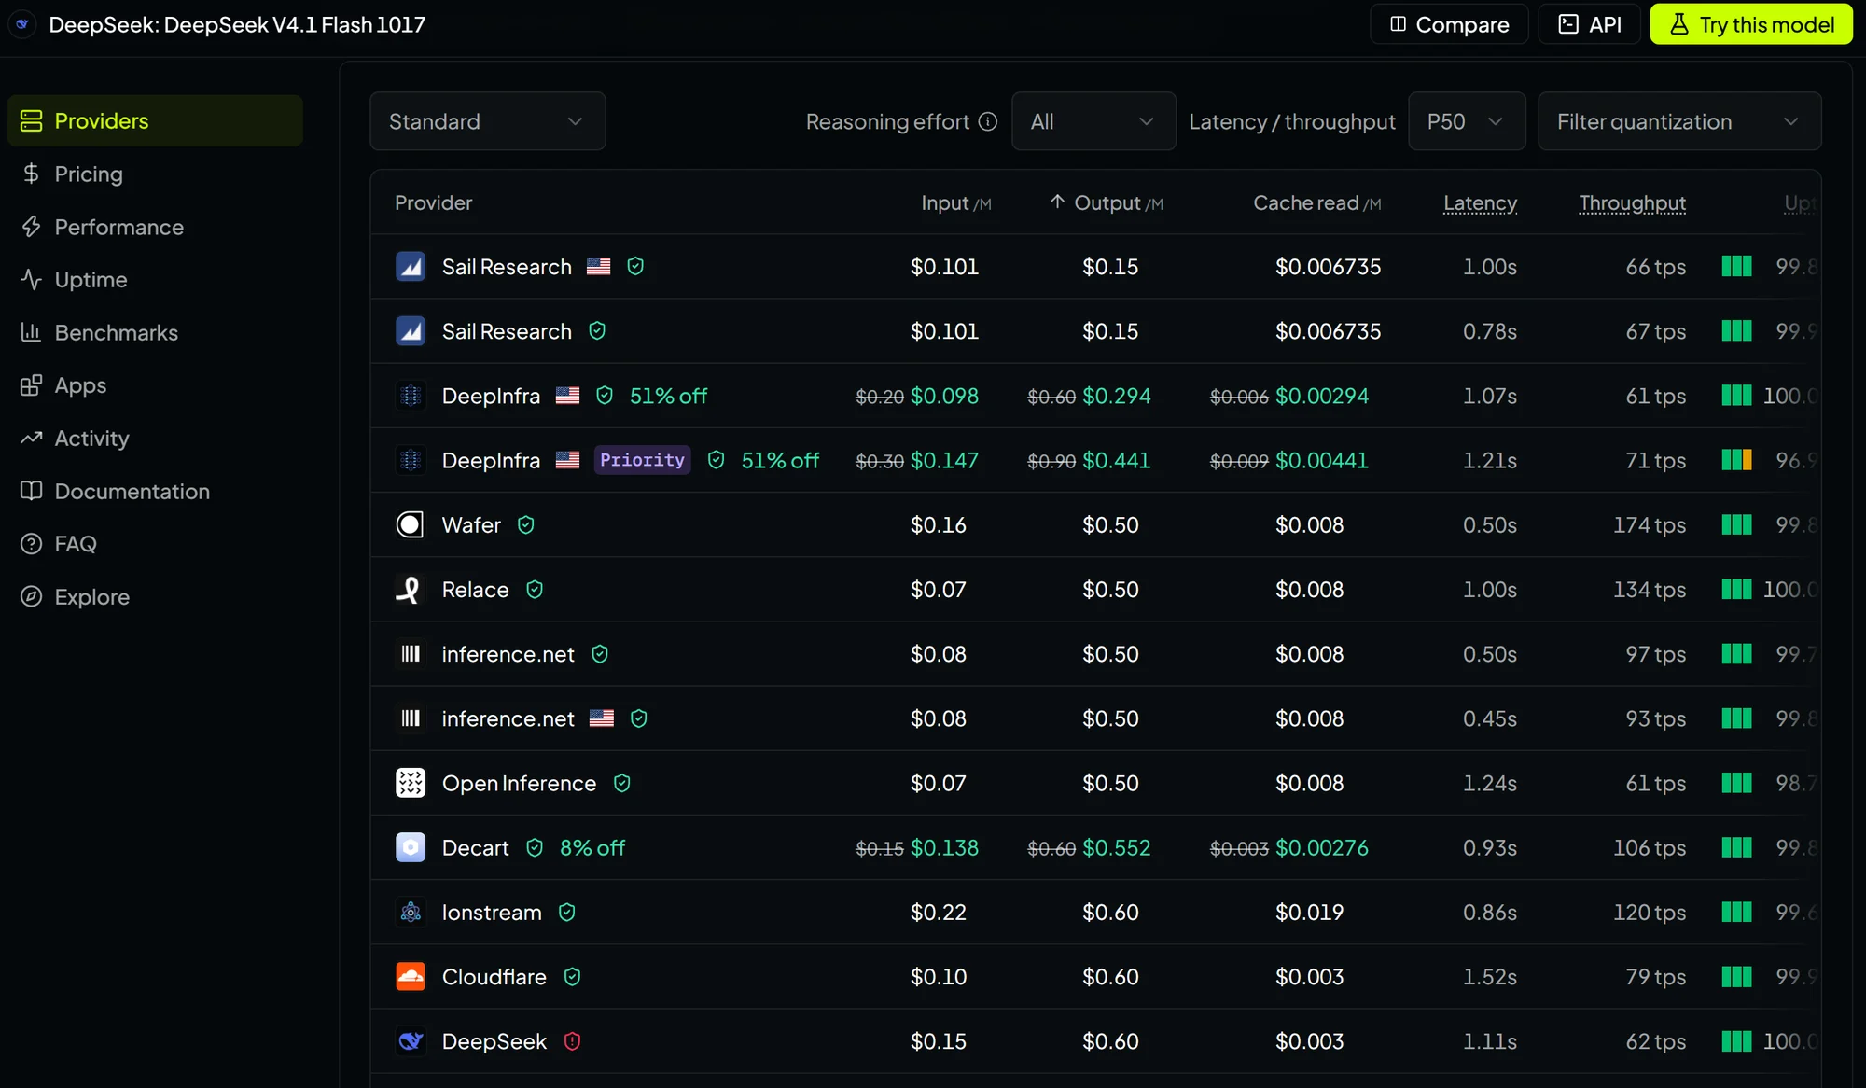This screenshot has height=1088, width=1866.
Task: Click the Decart provider logo
Action: [x=411, y=847]
